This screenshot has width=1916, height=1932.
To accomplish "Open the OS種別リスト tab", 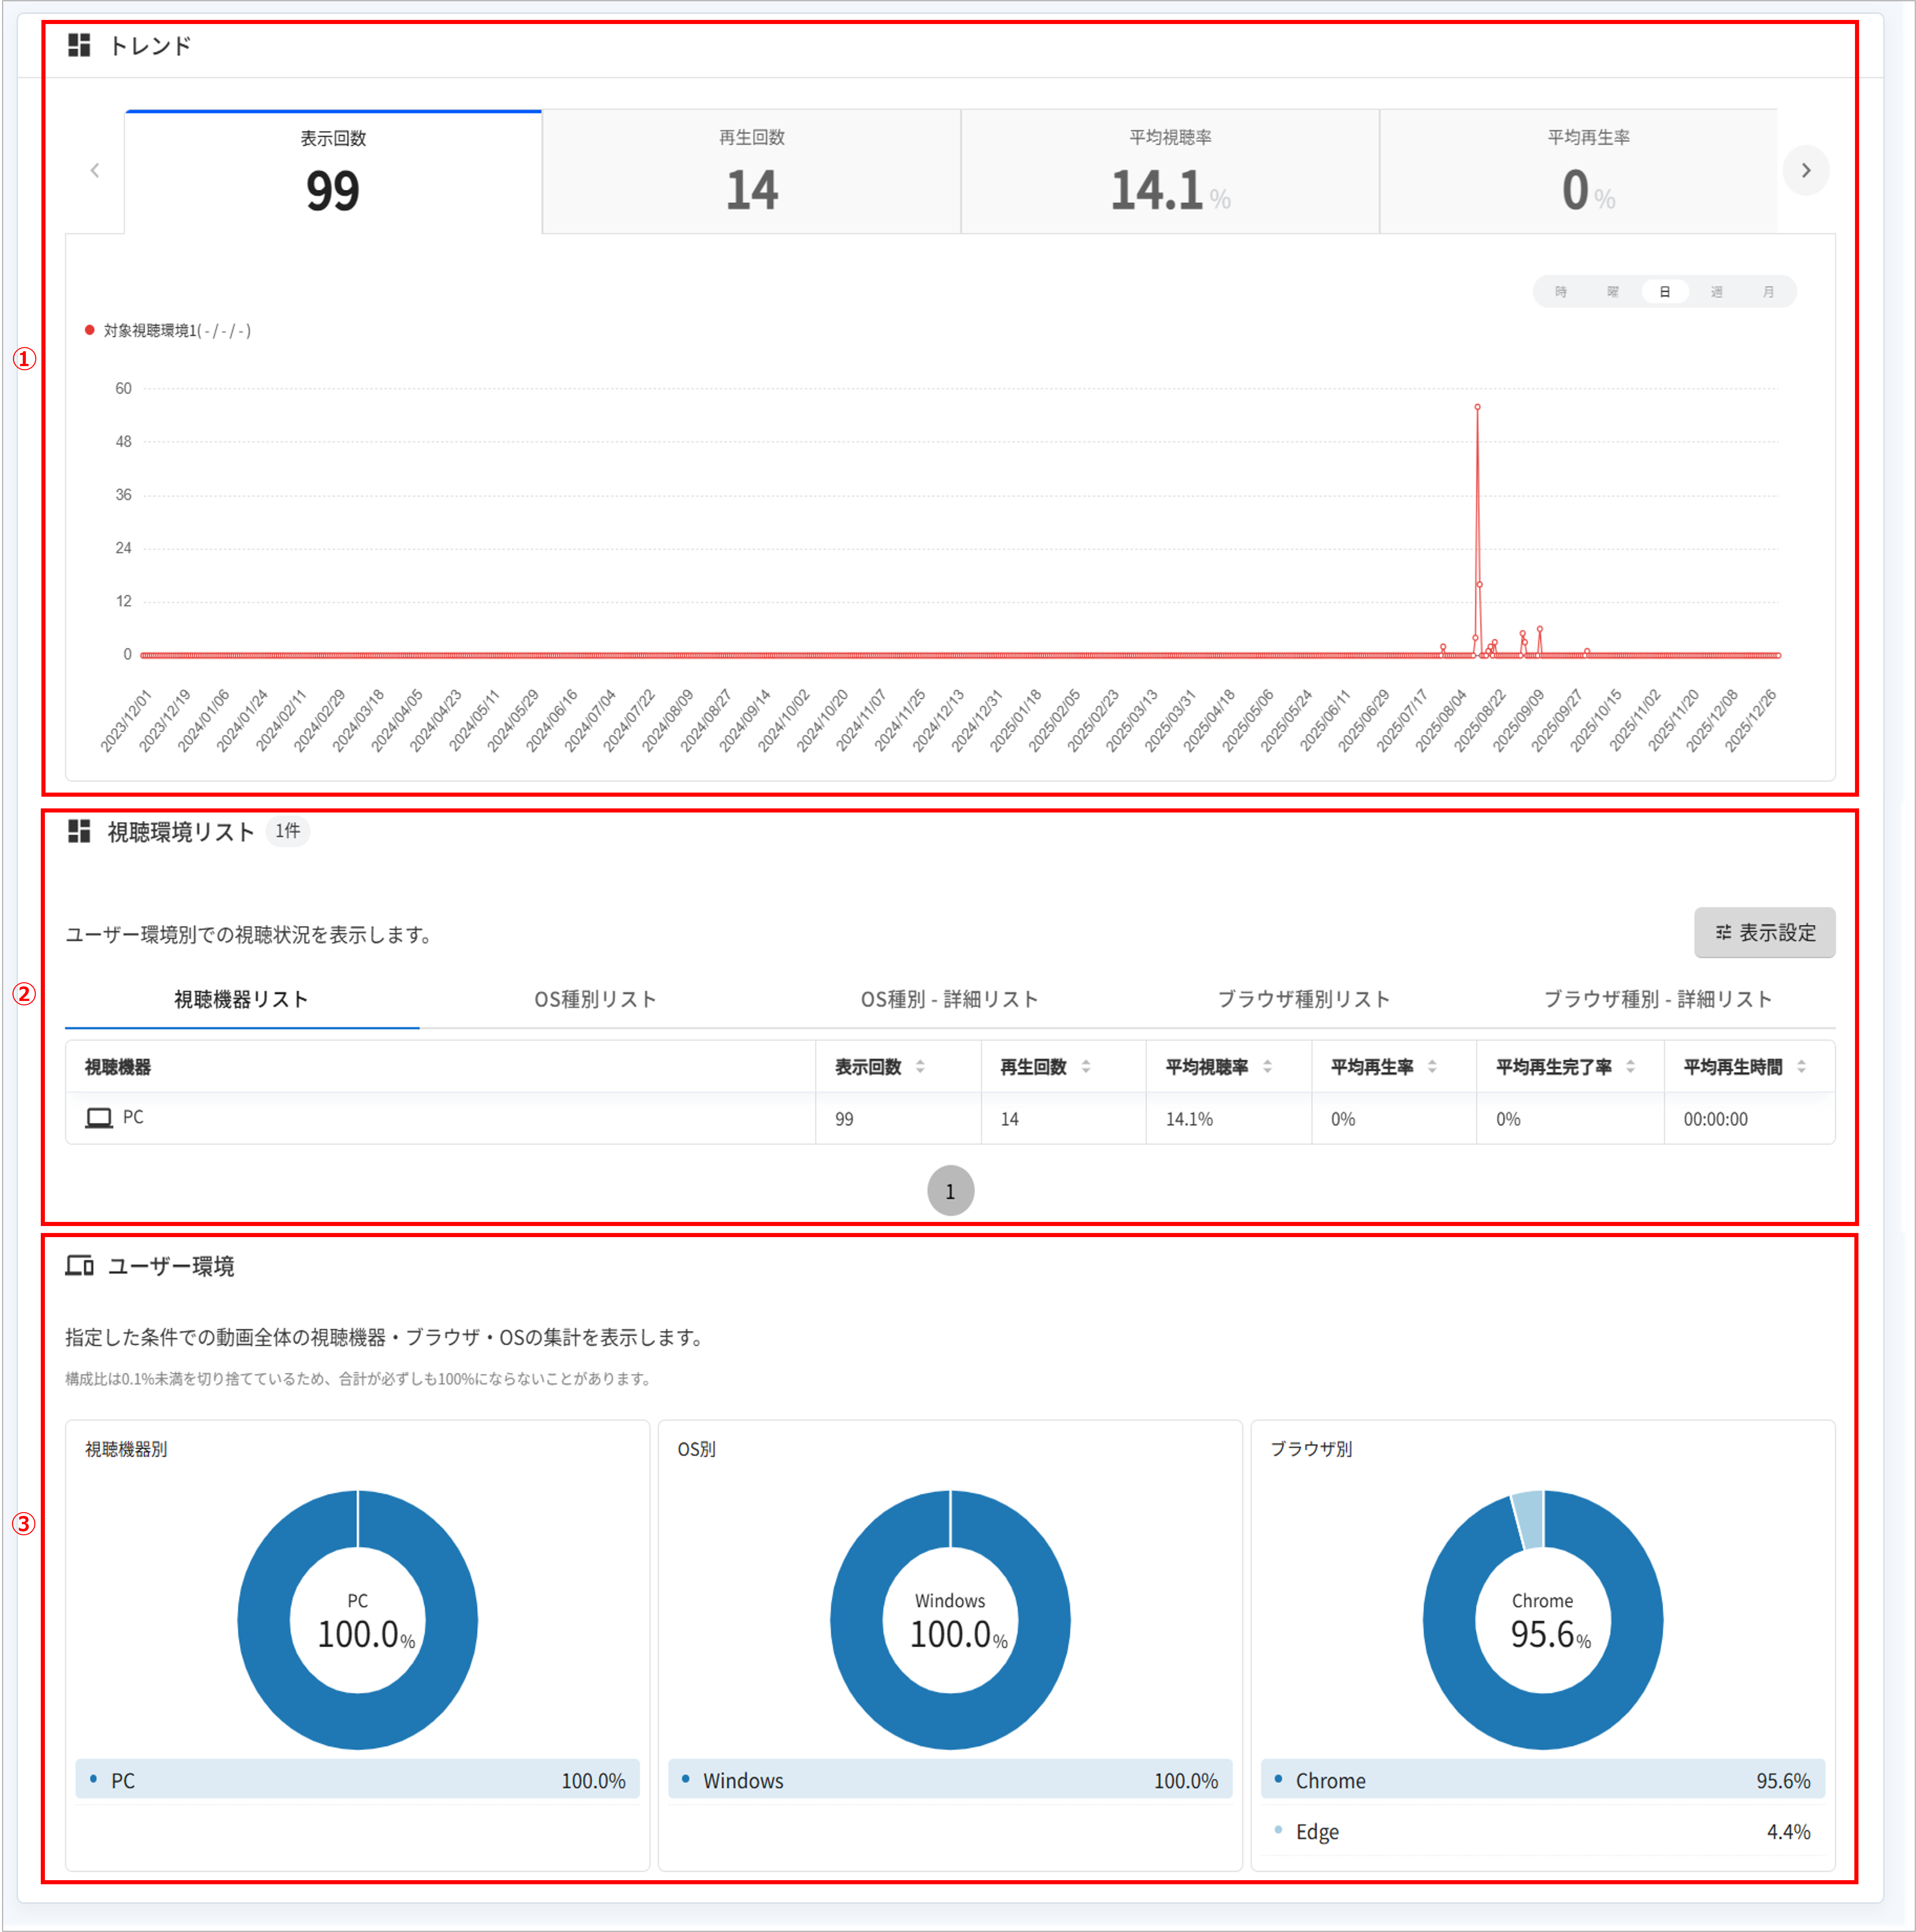I will point(595,999).
